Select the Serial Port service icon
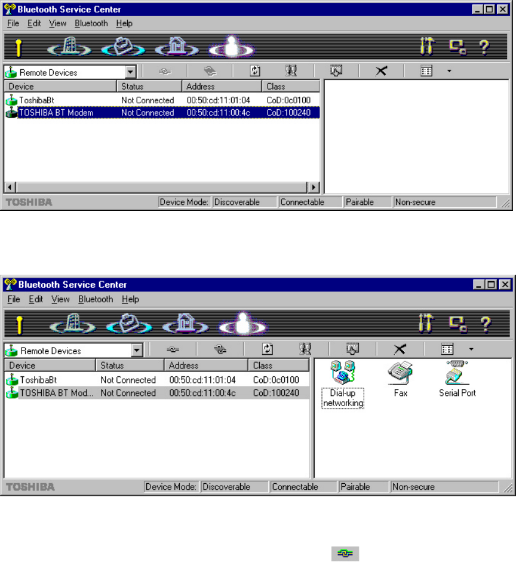516x562 pixels. point(457,380)
